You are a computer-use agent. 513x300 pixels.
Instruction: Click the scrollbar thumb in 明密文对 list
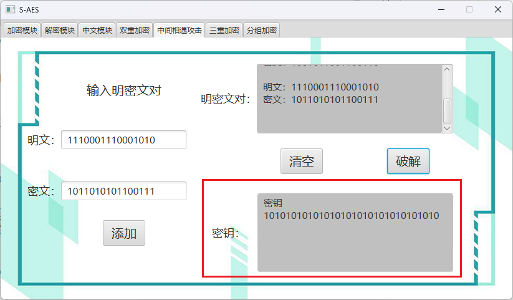447,110
